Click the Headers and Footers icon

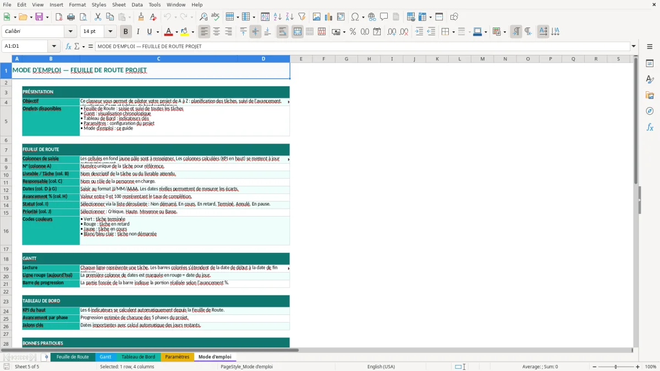pyautogui.click(x=396, y=17)
